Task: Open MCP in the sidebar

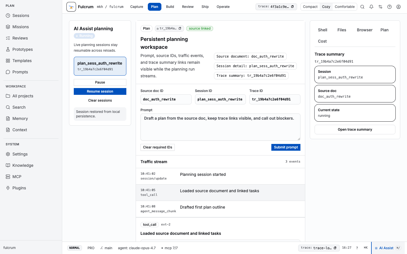Action: (x=31, y=177)
